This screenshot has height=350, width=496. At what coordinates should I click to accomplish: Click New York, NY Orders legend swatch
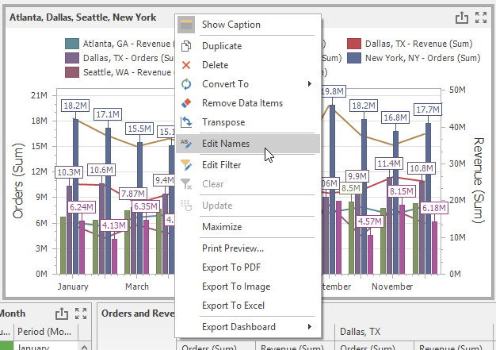pyautogui.click(x=354, y=58)
